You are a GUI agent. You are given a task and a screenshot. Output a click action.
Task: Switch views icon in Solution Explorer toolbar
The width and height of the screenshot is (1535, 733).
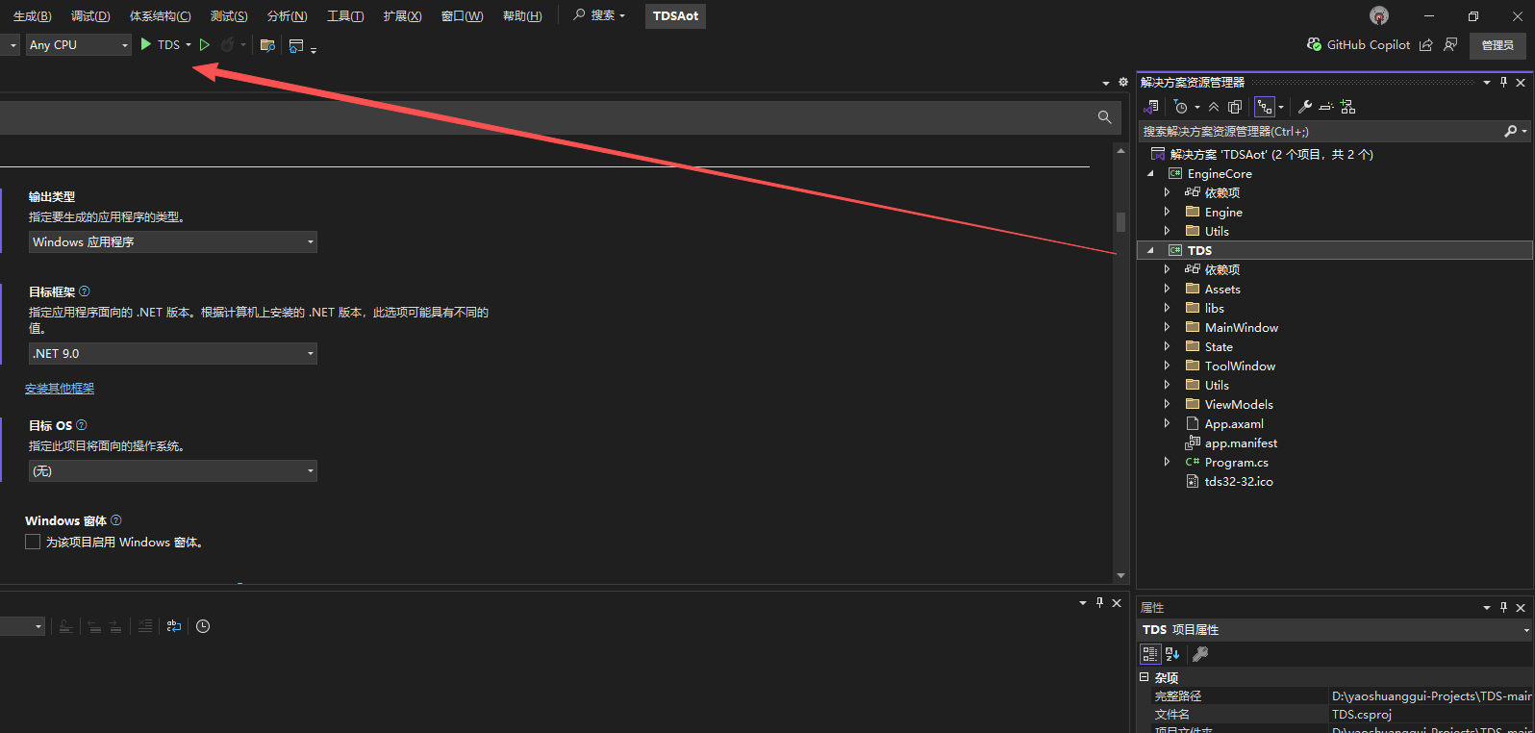coord(1151,107)
